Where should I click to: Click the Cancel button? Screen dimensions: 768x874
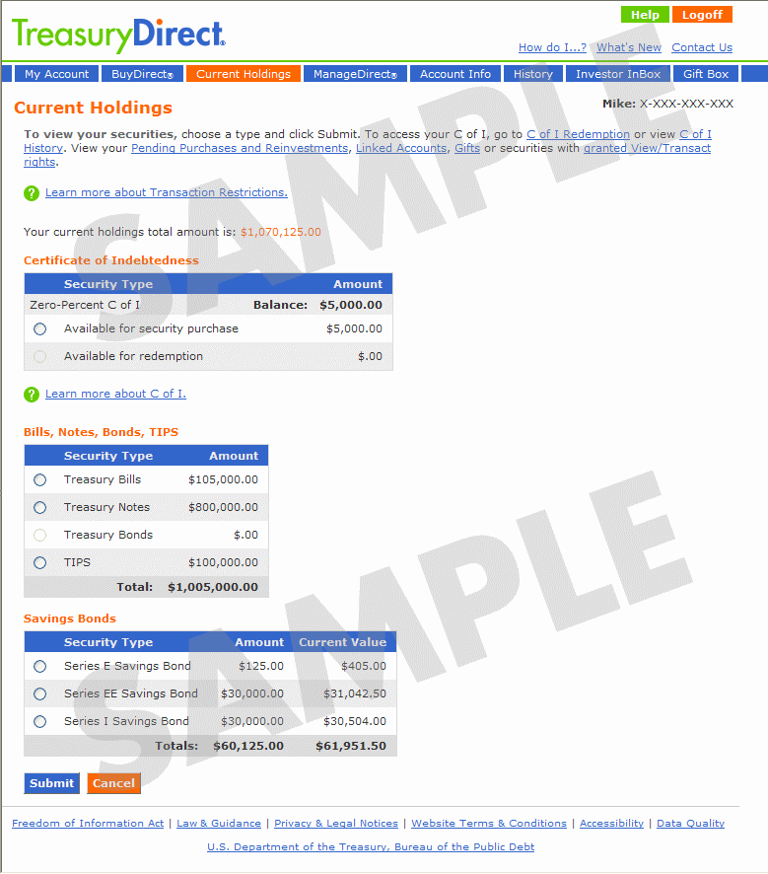(x=113, y=783)
